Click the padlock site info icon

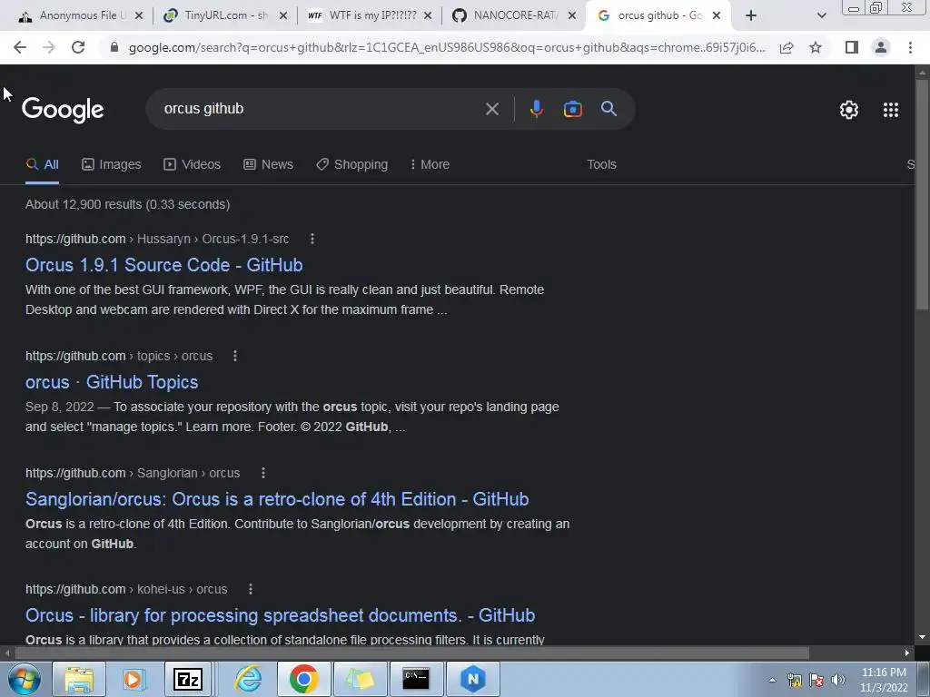114,47
